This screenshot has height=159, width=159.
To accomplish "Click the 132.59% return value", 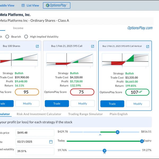I will click(76, 86).
